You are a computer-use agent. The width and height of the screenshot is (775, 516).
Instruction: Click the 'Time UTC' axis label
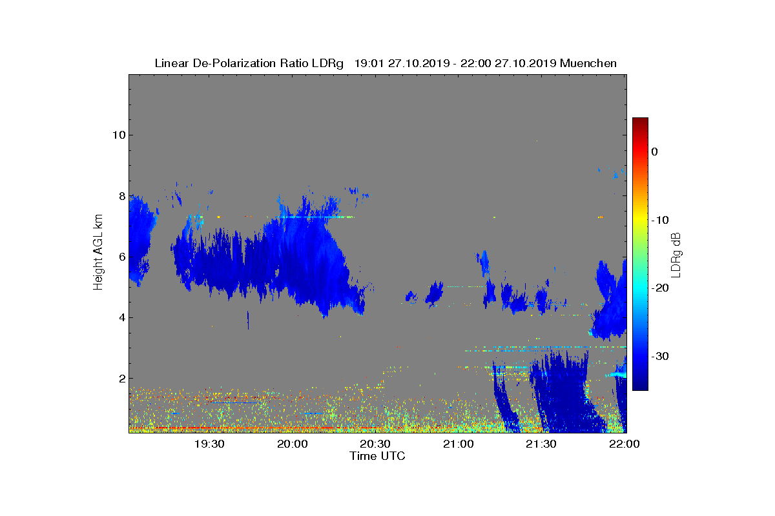coord(377,456)
